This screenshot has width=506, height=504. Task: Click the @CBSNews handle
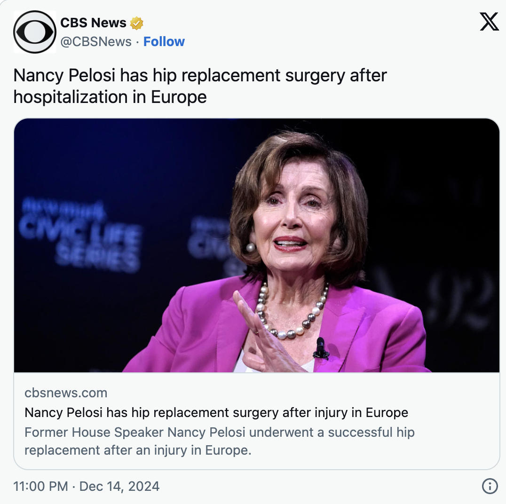96,42
